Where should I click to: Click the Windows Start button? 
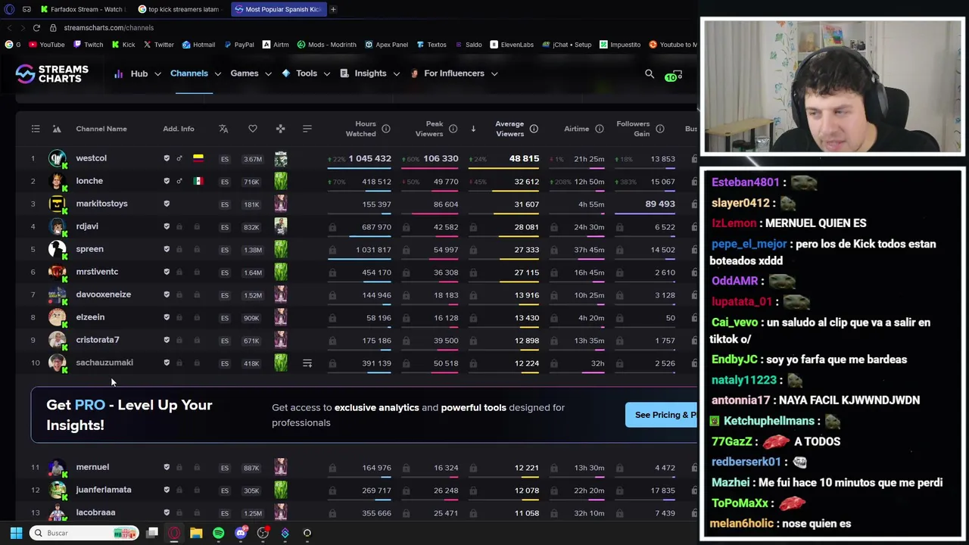pos(16,533)
